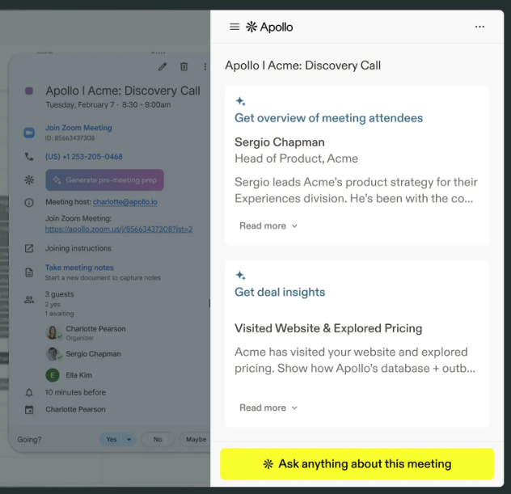
Task: Click the (US) +1 253-205-0468 phone link
Action: [84, 157]
